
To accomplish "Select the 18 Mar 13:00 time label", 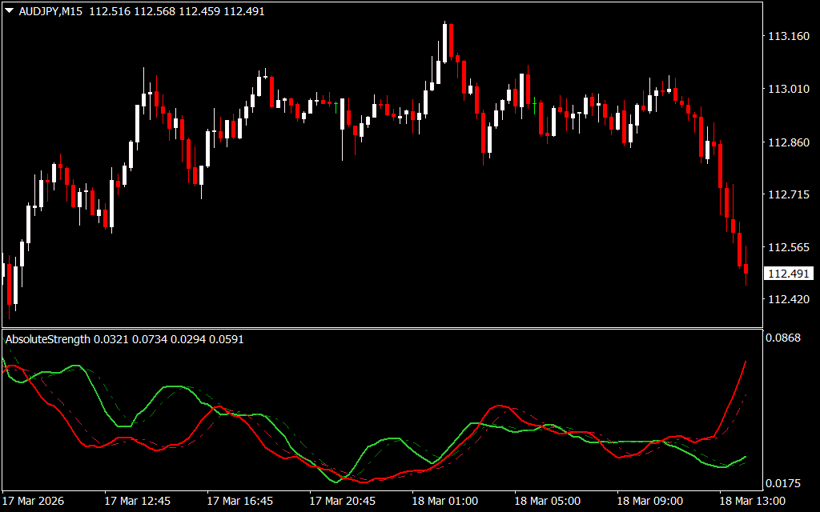I will [x=752, y=501].
